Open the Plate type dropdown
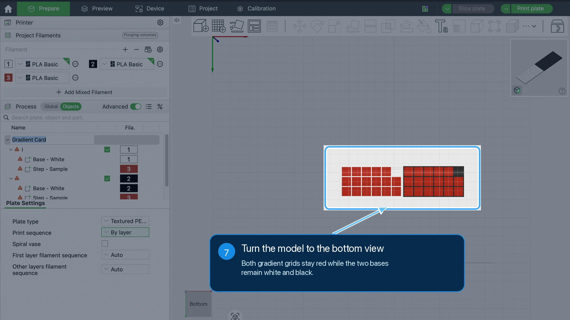The image size is (570, 320). pos(125,221)
